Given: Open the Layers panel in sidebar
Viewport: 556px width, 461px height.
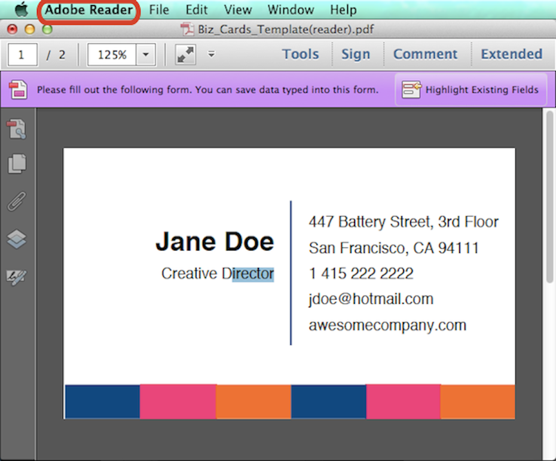Looking at the screenshot, I should tap(17, 239).
